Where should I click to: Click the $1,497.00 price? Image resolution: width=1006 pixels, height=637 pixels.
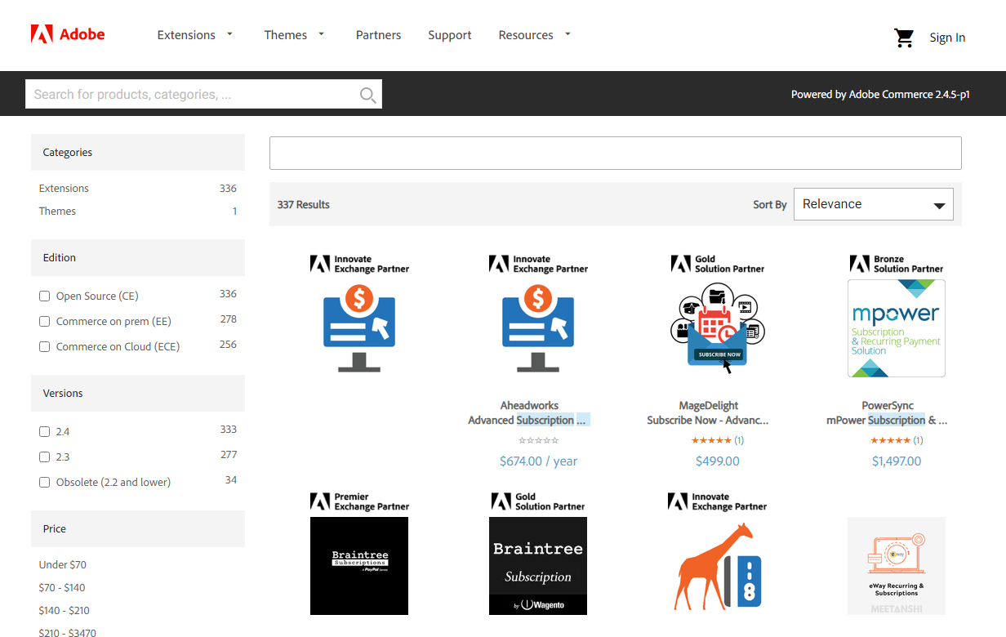pos(897,461)
